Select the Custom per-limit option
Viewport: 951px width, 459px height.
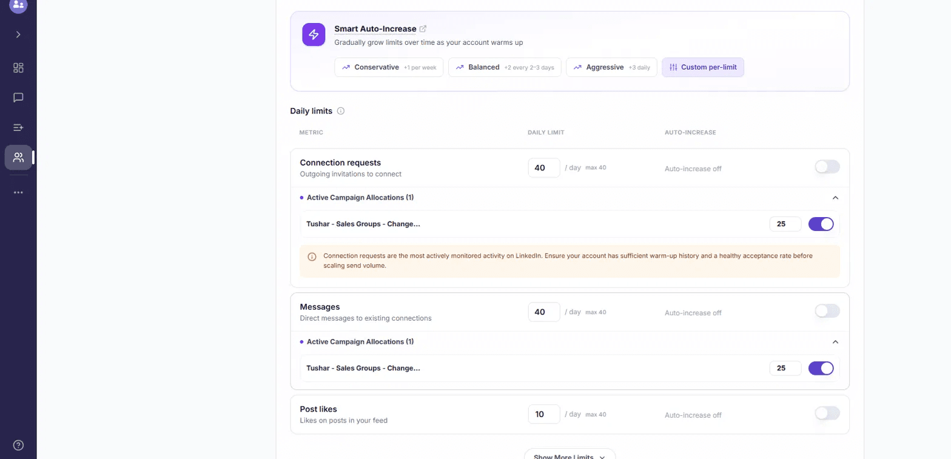click(703, 67)
